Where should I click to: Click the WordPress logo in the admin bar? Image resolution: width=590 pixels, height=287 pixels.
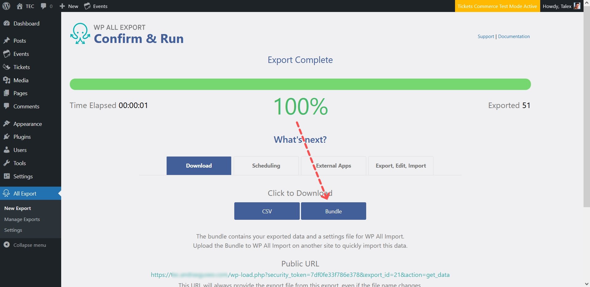pos(6,6)
